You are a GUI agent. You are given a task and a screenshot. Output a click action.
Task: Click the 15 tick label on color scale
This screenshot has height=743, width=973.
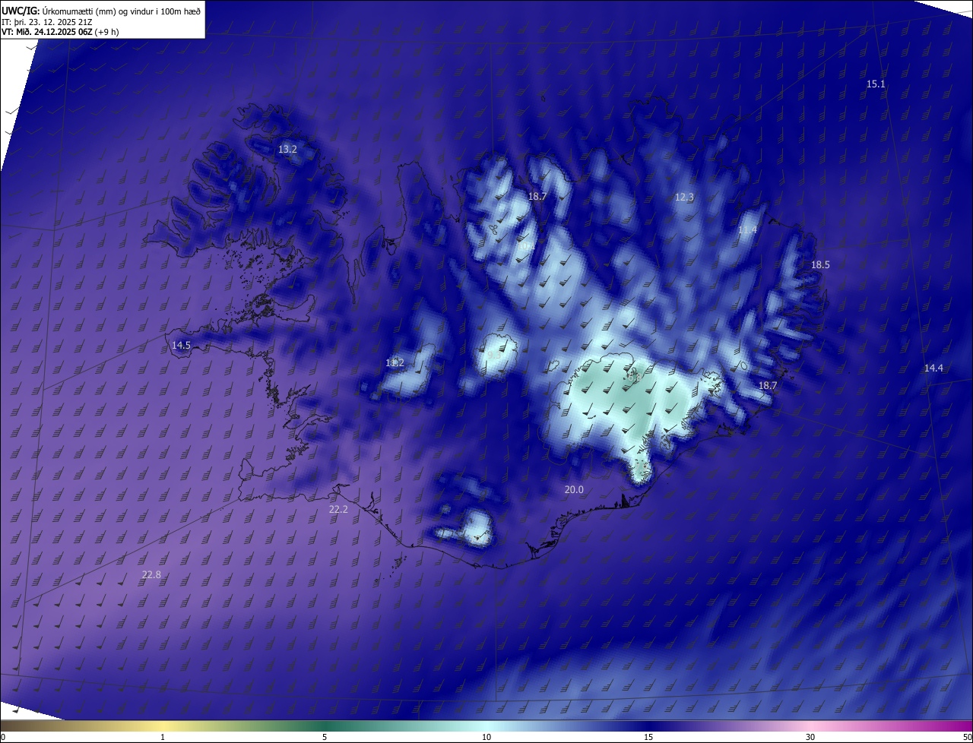click(648, 737)
